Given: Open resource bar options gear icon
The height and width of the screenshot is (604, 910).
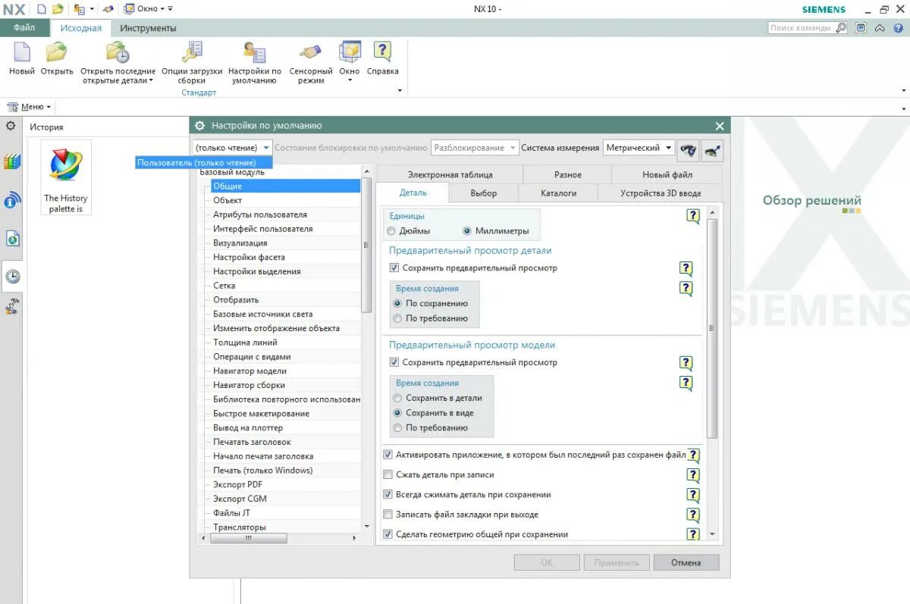Looking at the screenshot, I should [x=11, y=126].
